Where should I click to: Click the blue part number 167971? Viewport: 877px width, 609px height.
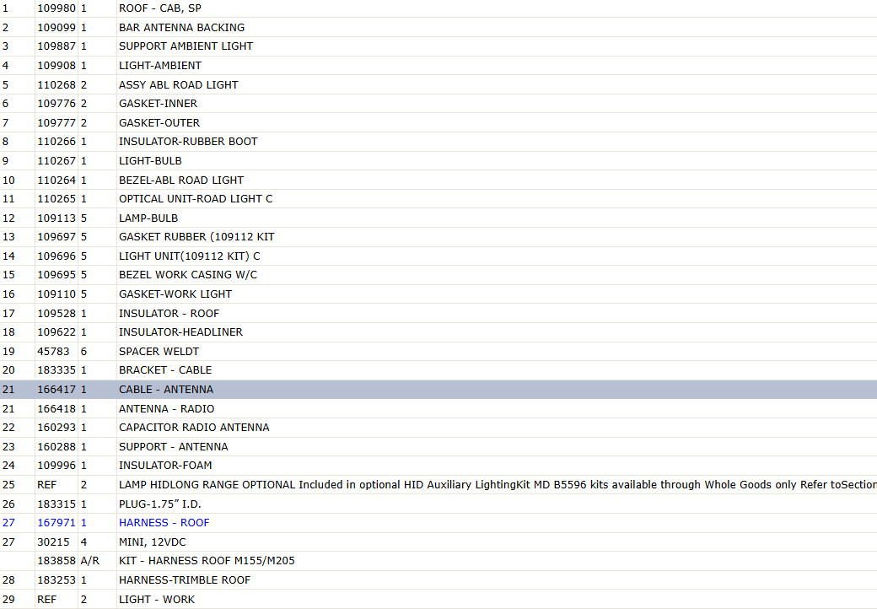pos(56,523)
